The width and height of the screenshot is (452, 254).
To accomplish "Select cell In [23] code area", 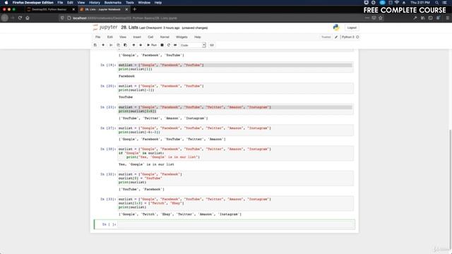I will pyautogui.click(x=235, y=109).
